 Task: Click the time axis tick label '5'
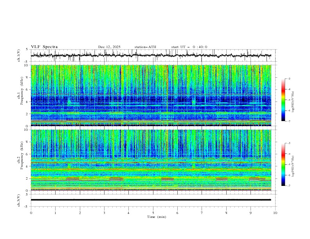coord(153,213)
